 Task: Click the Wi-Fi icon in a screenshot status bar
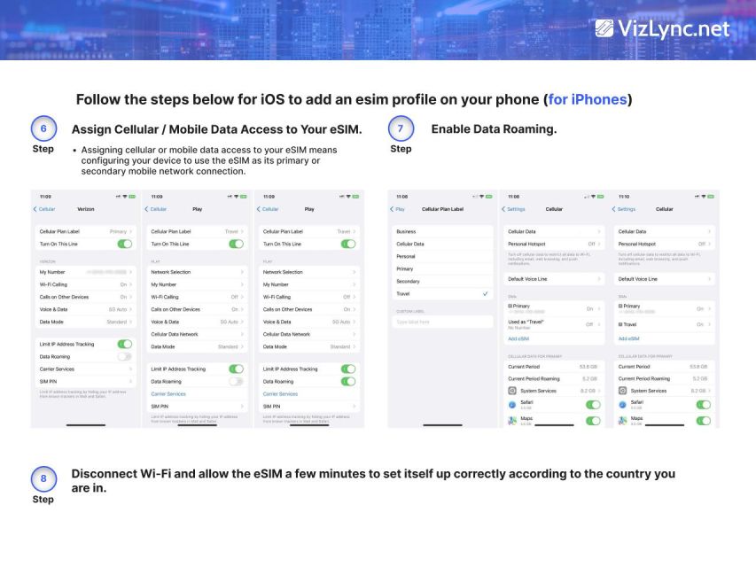[127, 194]
